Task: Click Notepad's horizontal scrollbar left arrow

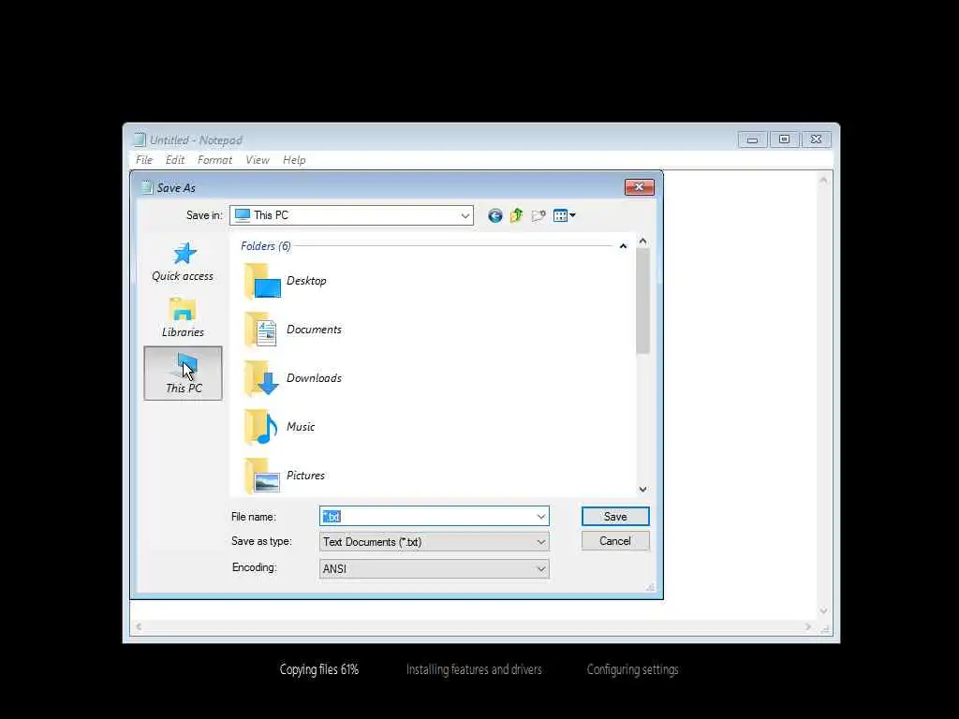Action: pyautogui.click(x=139, y=626)
